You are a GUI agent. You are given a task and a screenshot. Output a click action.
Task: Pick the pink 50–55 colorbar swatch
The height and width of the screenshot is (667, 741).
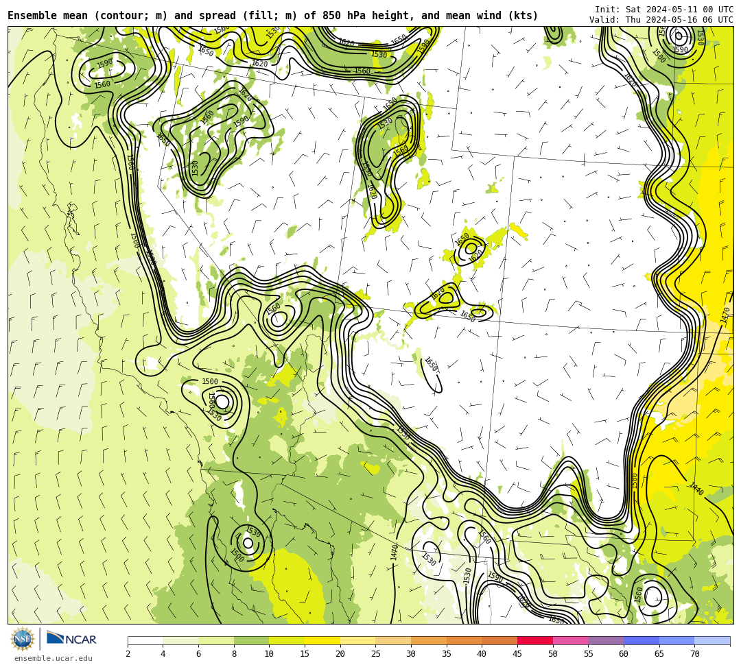point(570,641)
